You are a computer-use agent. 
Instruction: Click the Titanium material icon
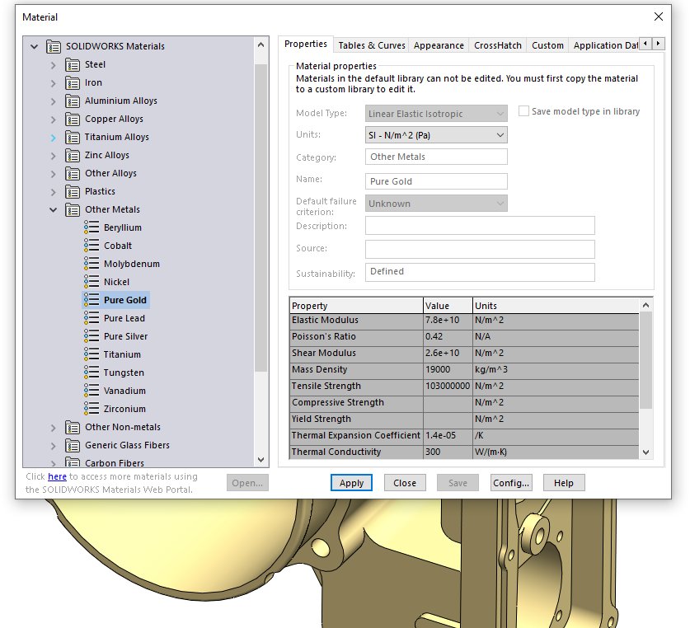pos(92,354)
